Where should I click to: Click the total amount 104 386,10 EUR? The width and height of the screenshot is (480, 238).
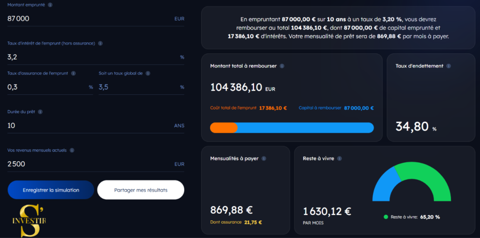(x=243, y=88)
